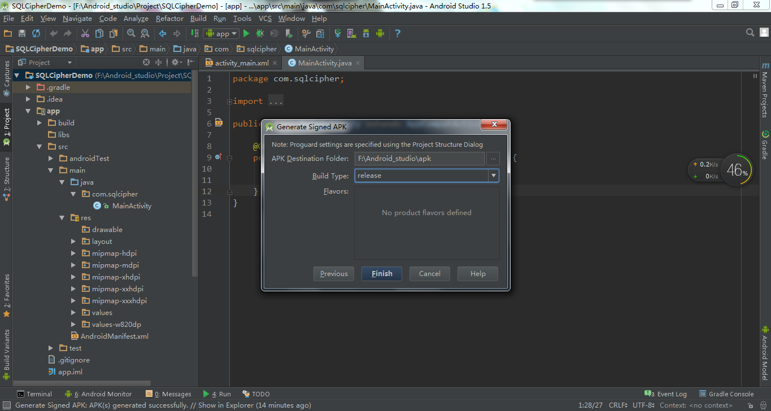Click the dialog Help button

(x=478, y=274)
